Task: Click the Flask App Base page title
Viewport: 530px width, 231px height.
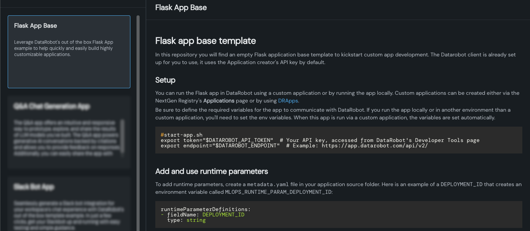Action: pos(181,7)
